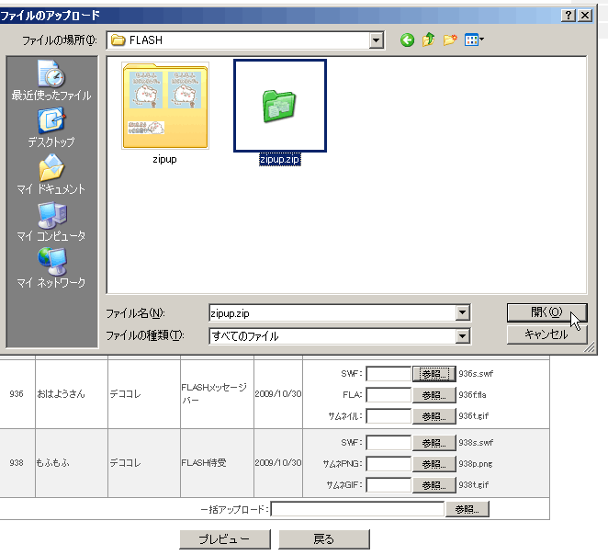Image resolution: width=608 pixels, height=555 pixels.
Task: Go up one folder level
Action: point(428,40)
